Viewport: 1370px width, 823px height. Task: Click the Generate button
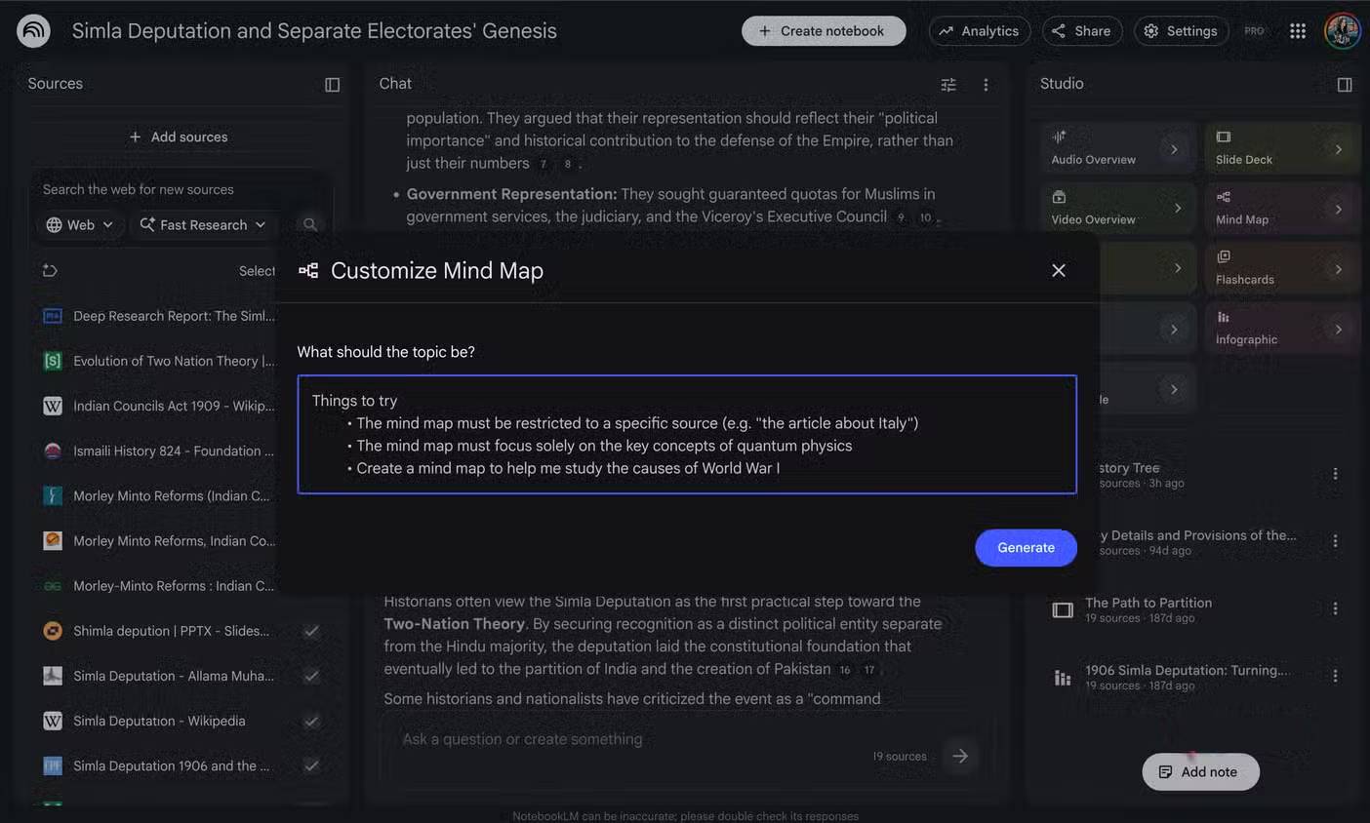1026,548
